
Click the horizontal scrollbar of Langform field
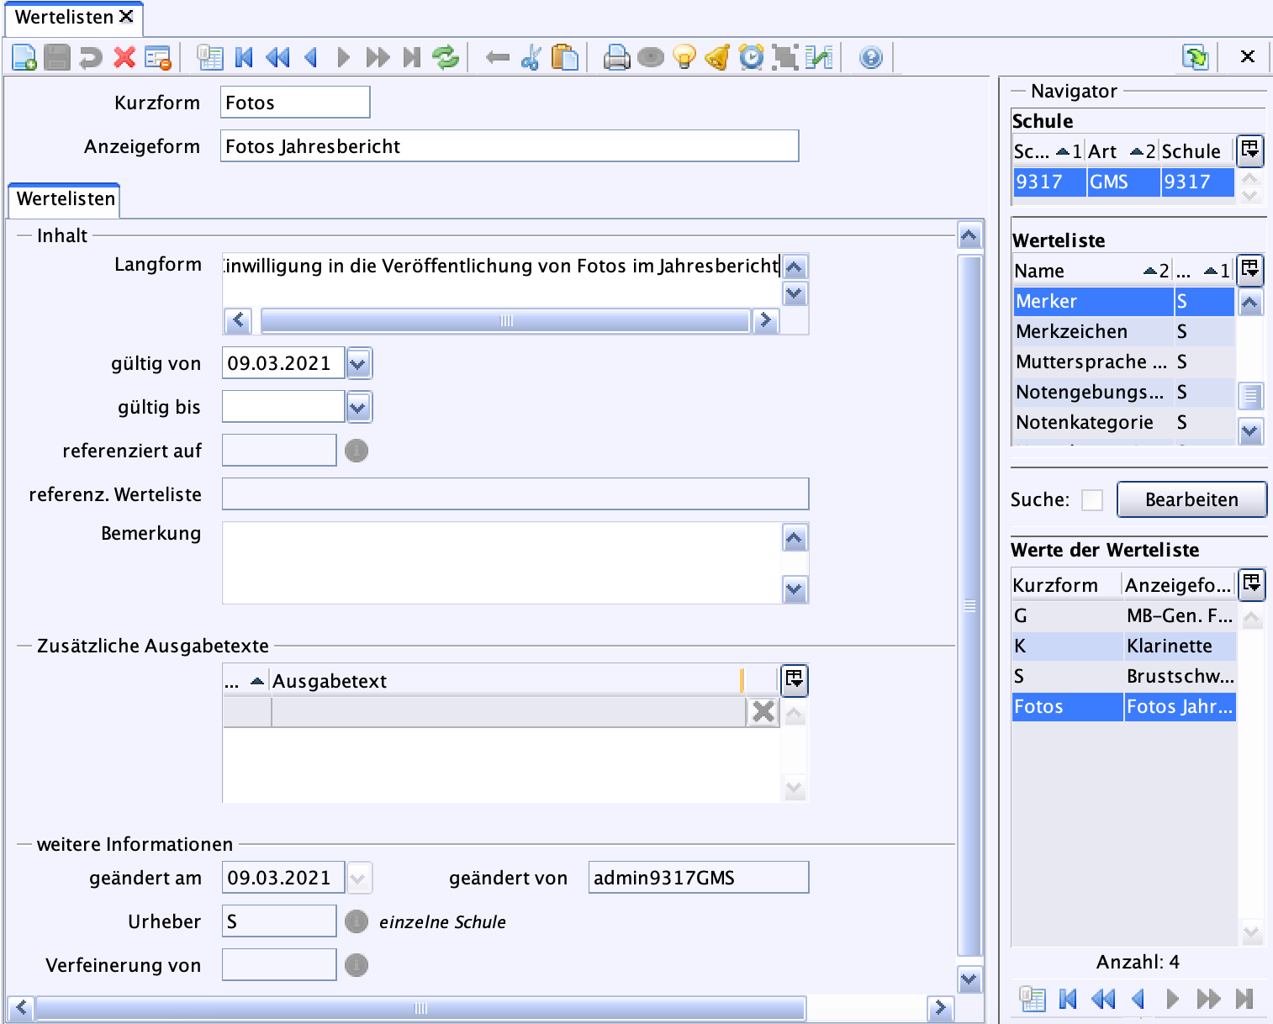pos(504,321)
